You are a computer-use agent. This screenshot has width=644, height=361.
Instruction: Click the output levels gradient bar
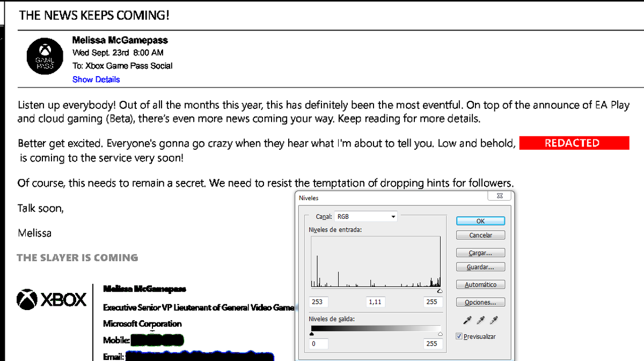click(376, 328)
